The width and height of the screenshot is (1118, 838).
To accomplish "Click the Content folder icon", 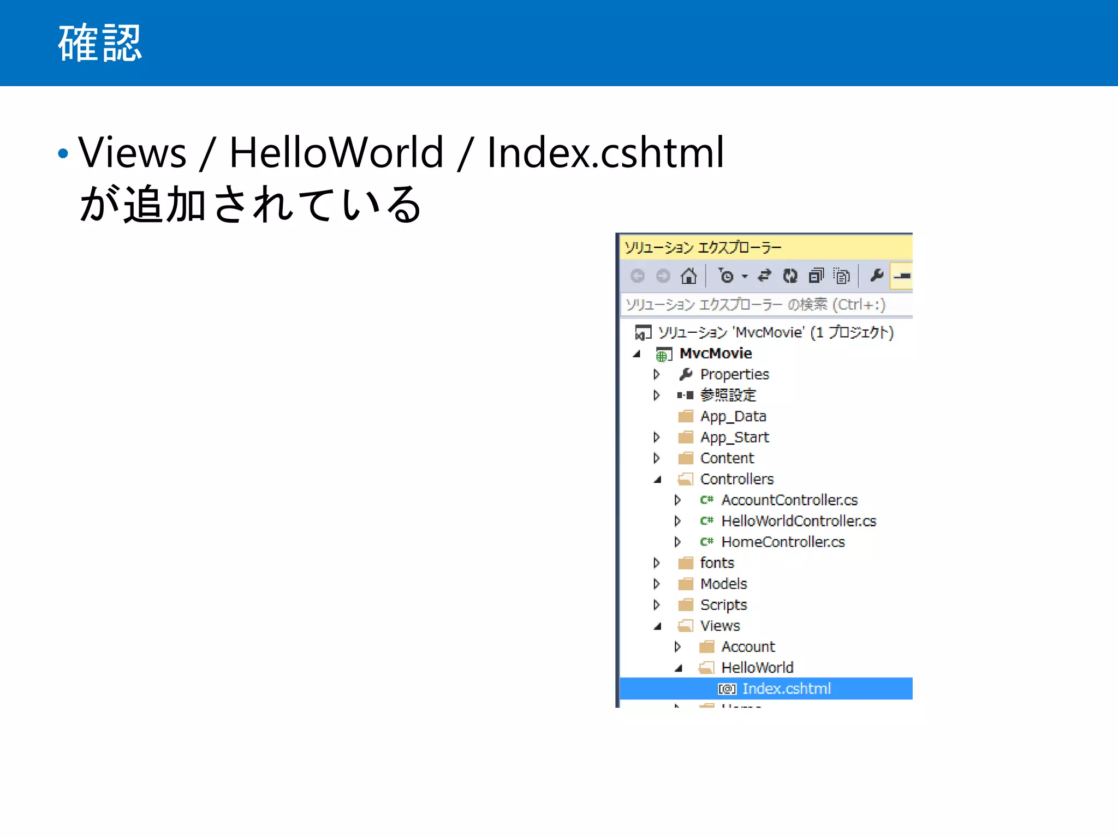I will click(686, 458).
